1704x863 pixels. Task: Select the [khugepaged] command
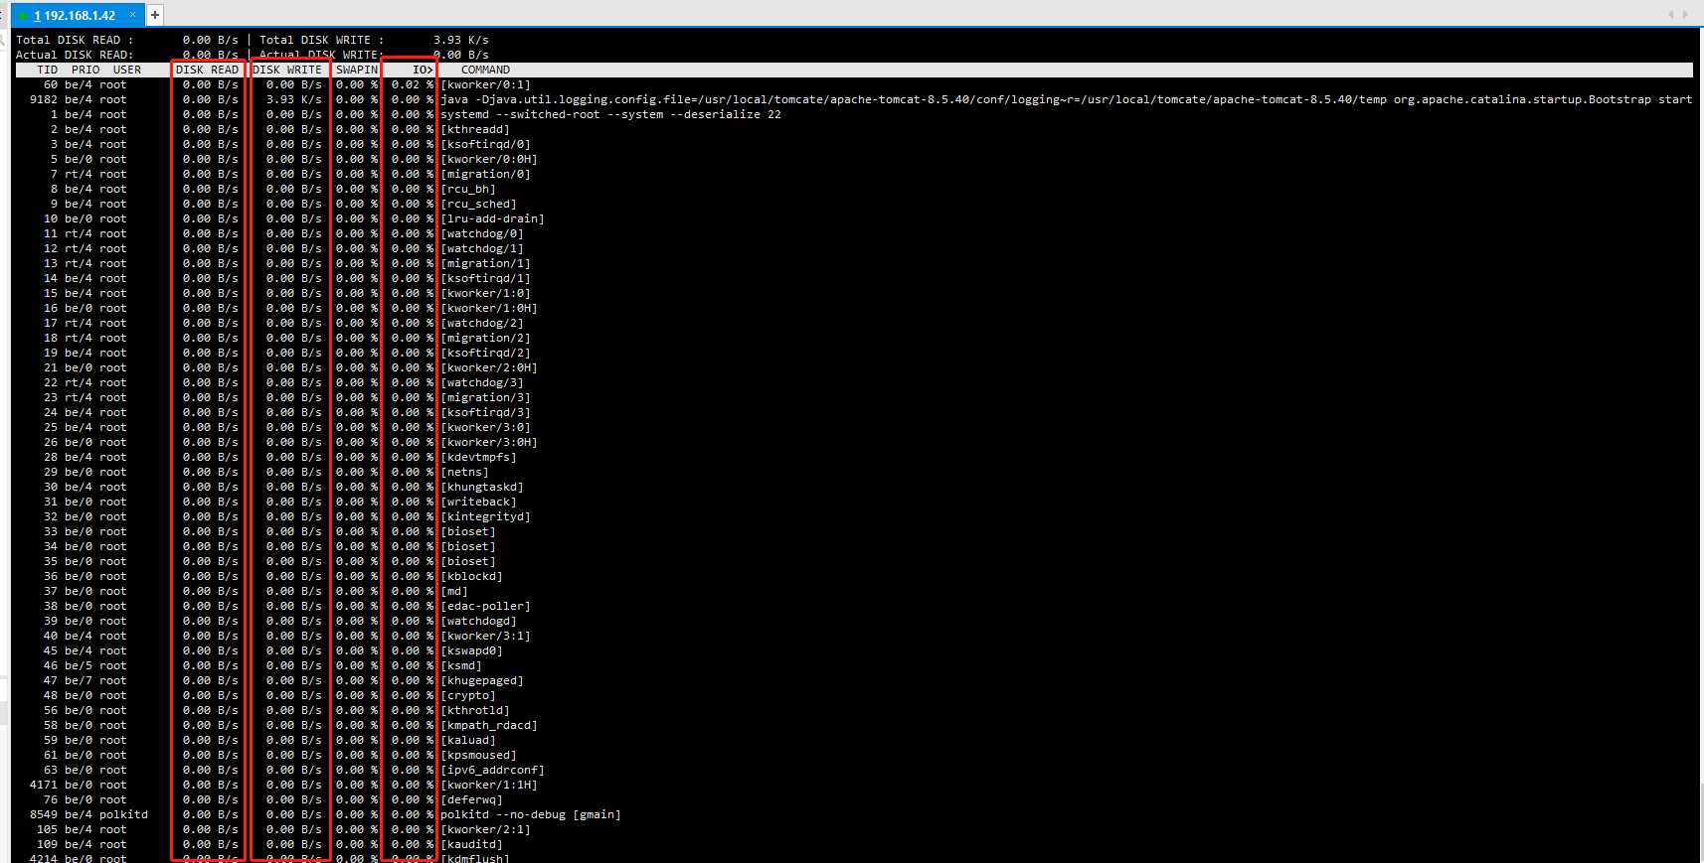pyautogui.click(x=482, y=680)
